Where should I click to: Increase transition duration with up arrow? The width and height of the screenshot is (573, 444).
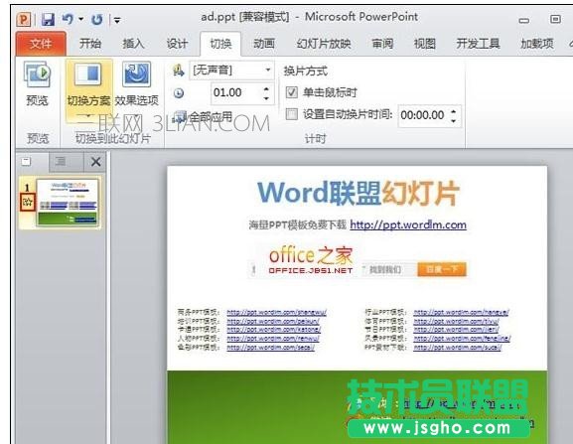point(266,88)
